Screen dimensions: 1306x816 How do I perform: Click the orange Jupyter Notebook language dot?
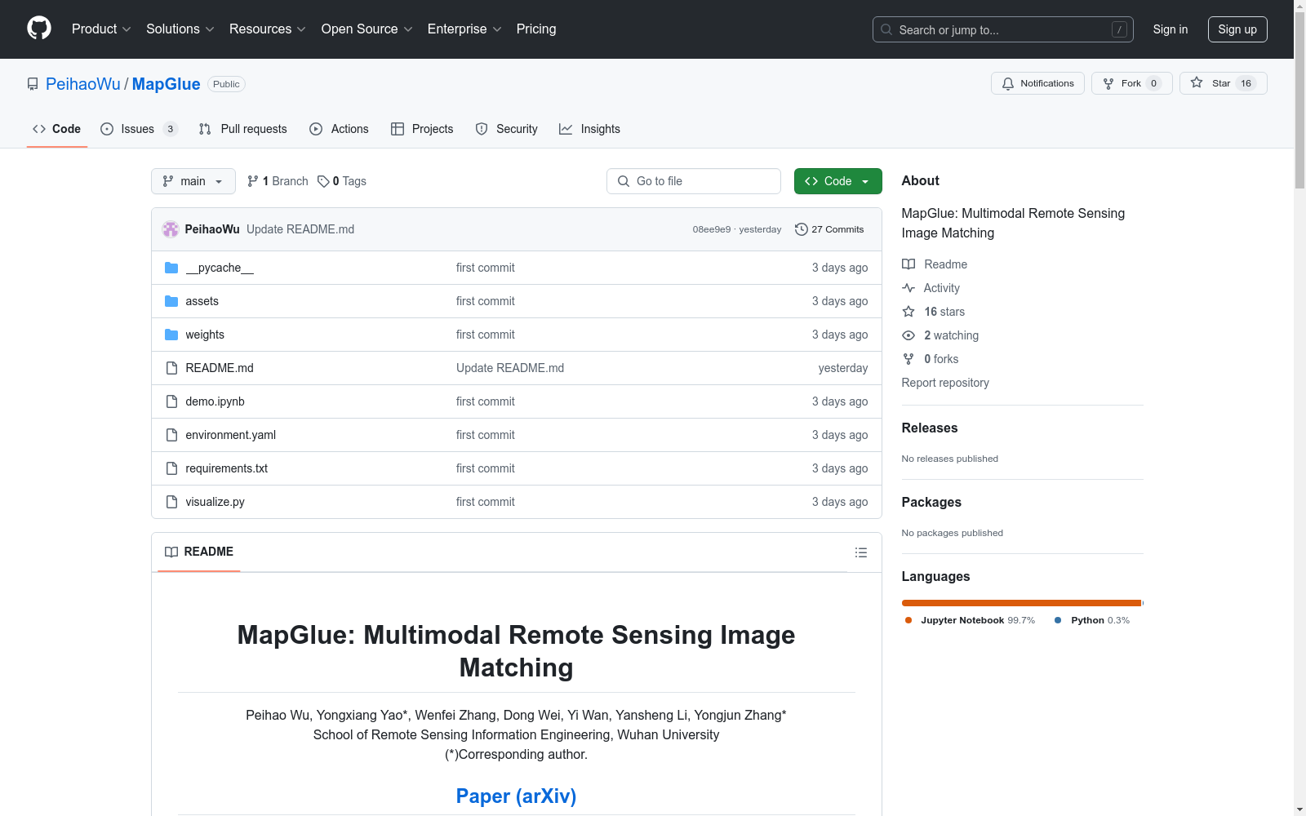pyautogui.click(x=908, y=620)
